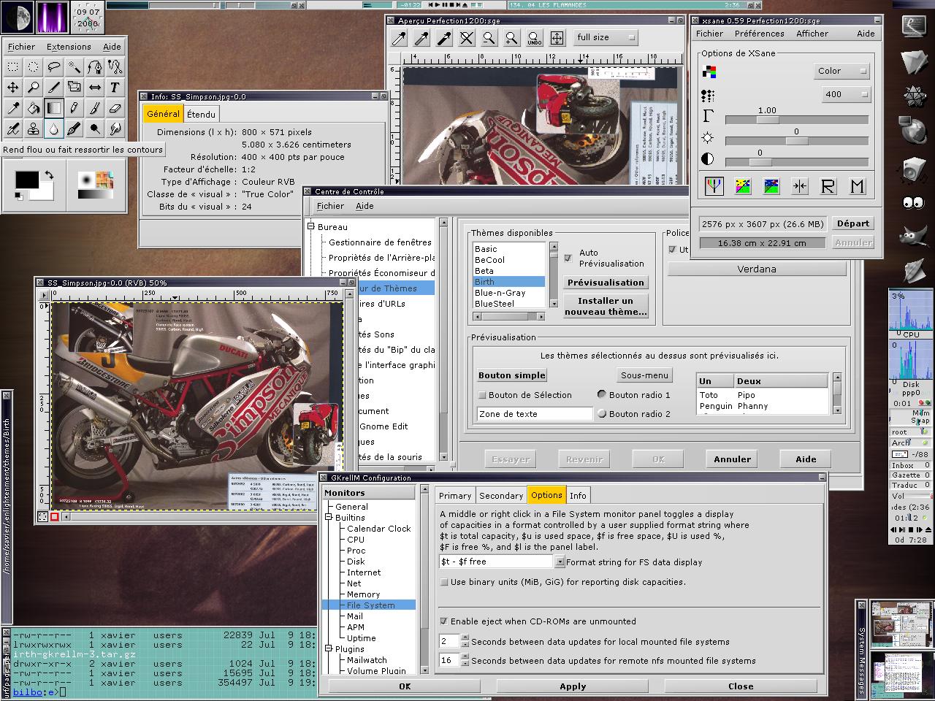Image resolution: width=935 pixels, height=701 pixels.
Task: Click the Départ button in xsane
Action: point(853,223)
